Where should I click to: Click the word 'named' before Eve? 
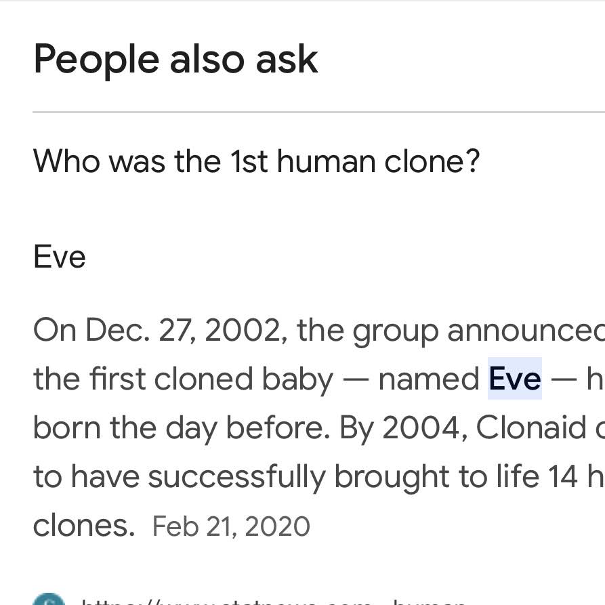point(428,379)
